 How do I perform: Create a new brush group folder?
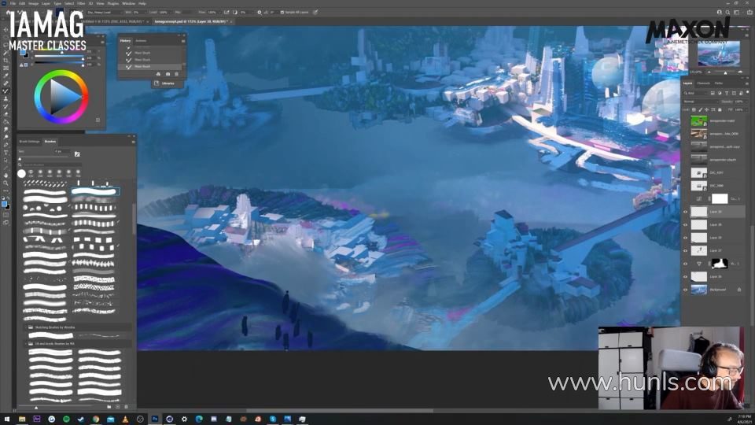point(109,407)
